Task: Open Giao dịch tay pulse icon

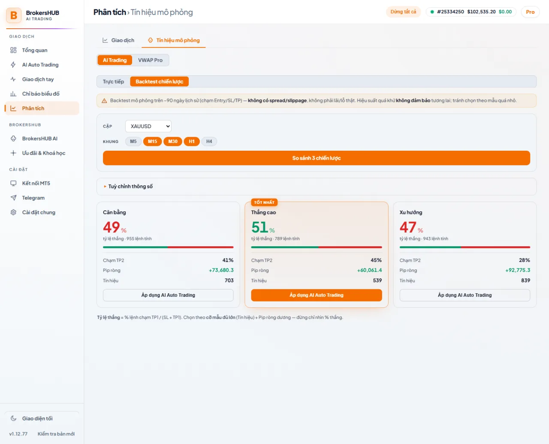Action: [13, 79]
